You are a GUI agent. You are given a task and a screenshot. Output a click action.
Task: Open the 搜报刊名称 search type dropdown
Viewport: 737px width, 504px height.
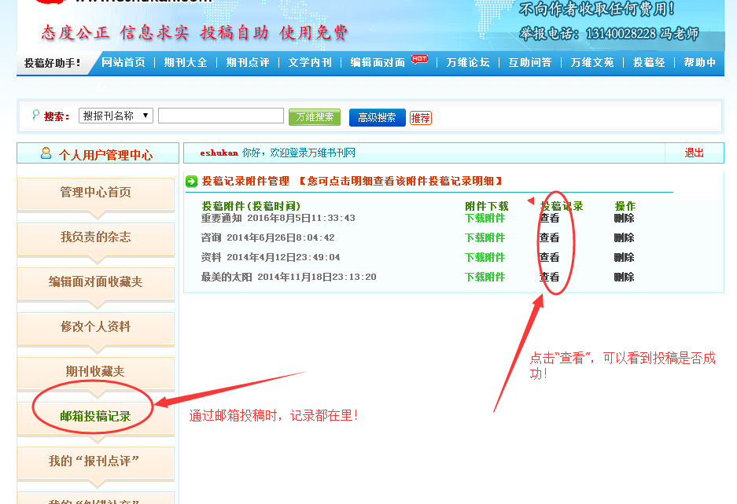click(116, 116)
